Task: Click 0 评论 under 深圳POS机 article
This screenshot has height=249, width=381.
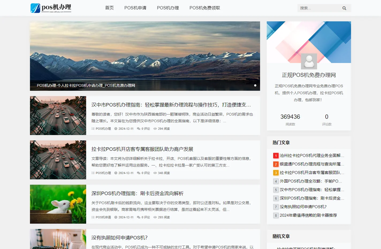Action: pos(146,217)
